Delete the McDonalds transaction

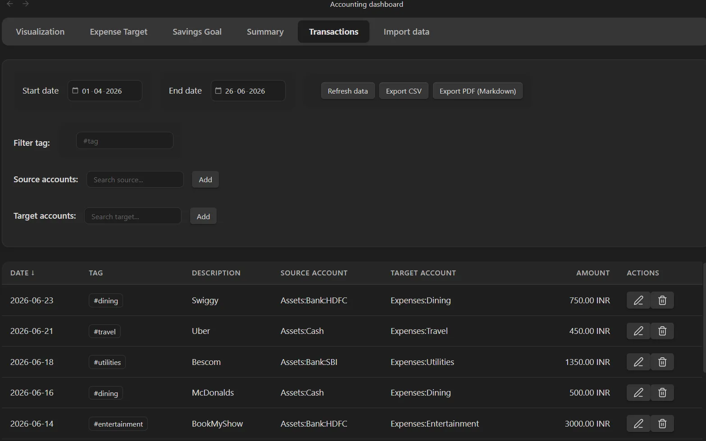pyautogui.click(x=662, y=393)
